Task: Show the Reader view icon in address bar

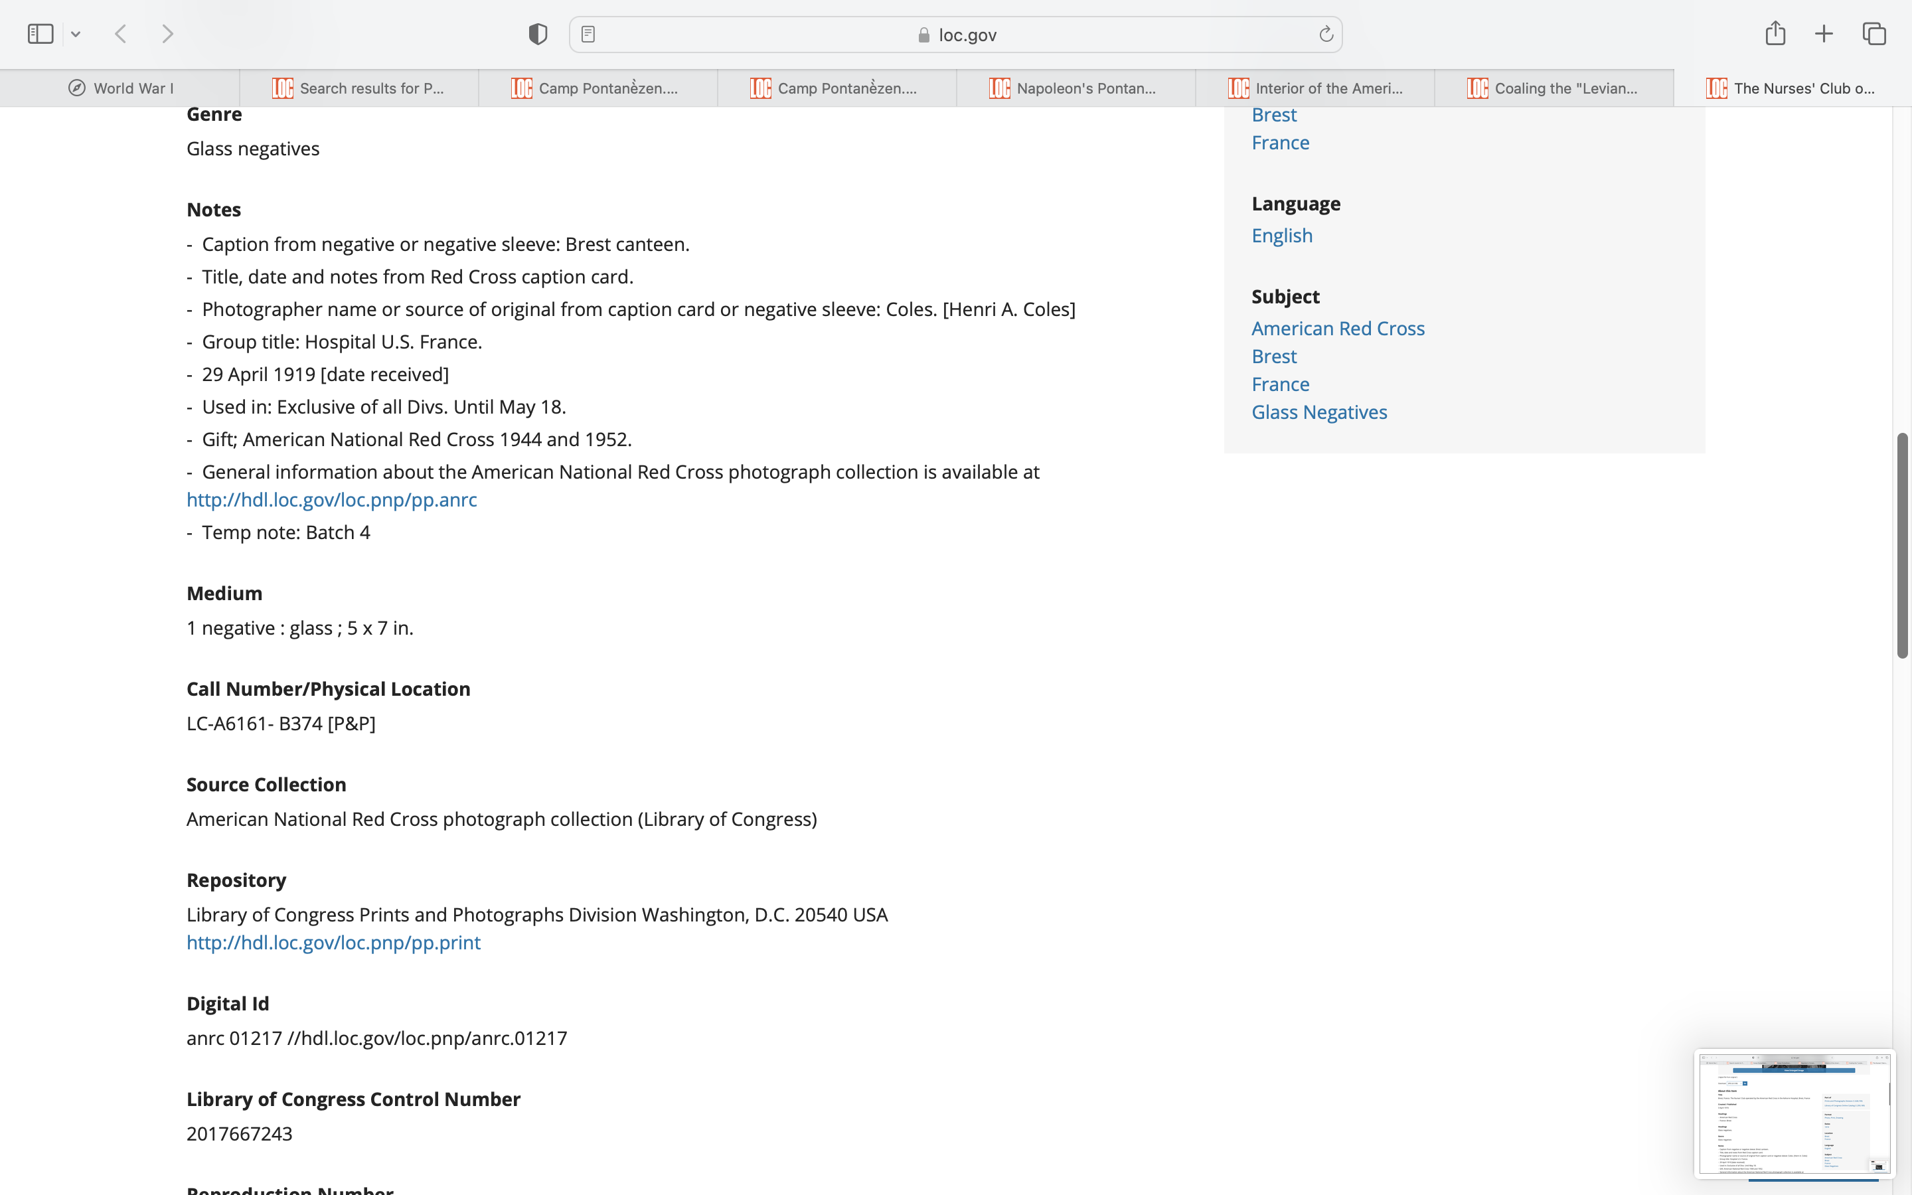Action: click(588, 34)
